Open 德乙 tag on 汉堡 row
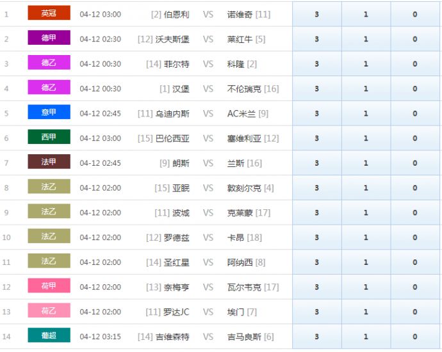Image resolution: width=442 pixels, height=352 pixels. point(49,87)
